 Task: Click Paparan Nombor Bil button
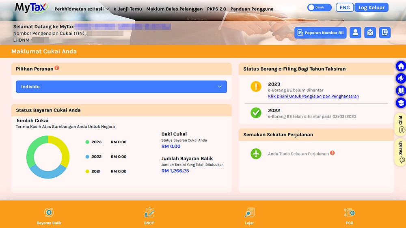pos(321,32)
